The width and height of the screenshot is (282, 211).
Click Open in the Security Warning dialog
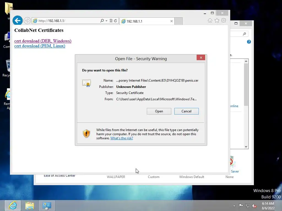159,111
